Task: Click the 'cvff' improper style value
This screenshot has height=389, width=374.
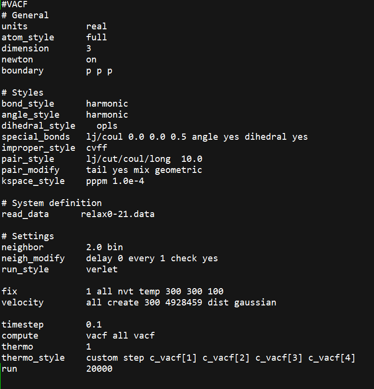Action: pyautogui.click(x=97, y=148)
